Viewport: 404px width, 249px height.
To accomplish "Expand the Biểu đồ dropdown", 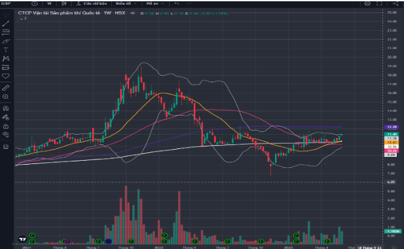I will pyautogui.click(x=126, y=3).
